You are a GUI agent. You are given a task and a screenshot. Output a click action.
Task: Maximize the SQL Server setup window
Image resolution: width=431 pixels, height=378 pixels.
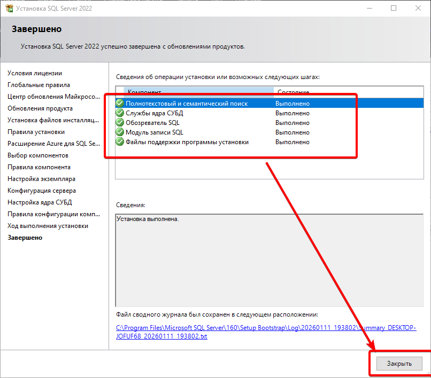coord(394,8)
